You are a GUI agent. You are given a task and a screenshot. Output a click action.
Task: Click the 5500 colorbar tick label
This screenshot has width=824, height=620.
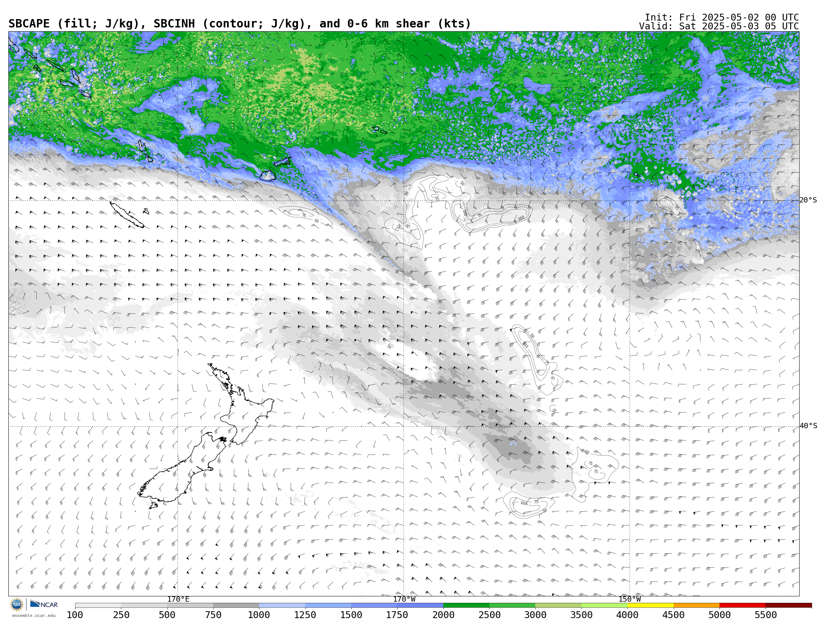point(766,615)
